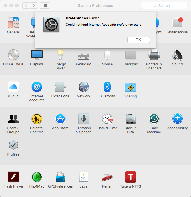Click the Search field
191x197 pixels.
(x=164, y=5)
